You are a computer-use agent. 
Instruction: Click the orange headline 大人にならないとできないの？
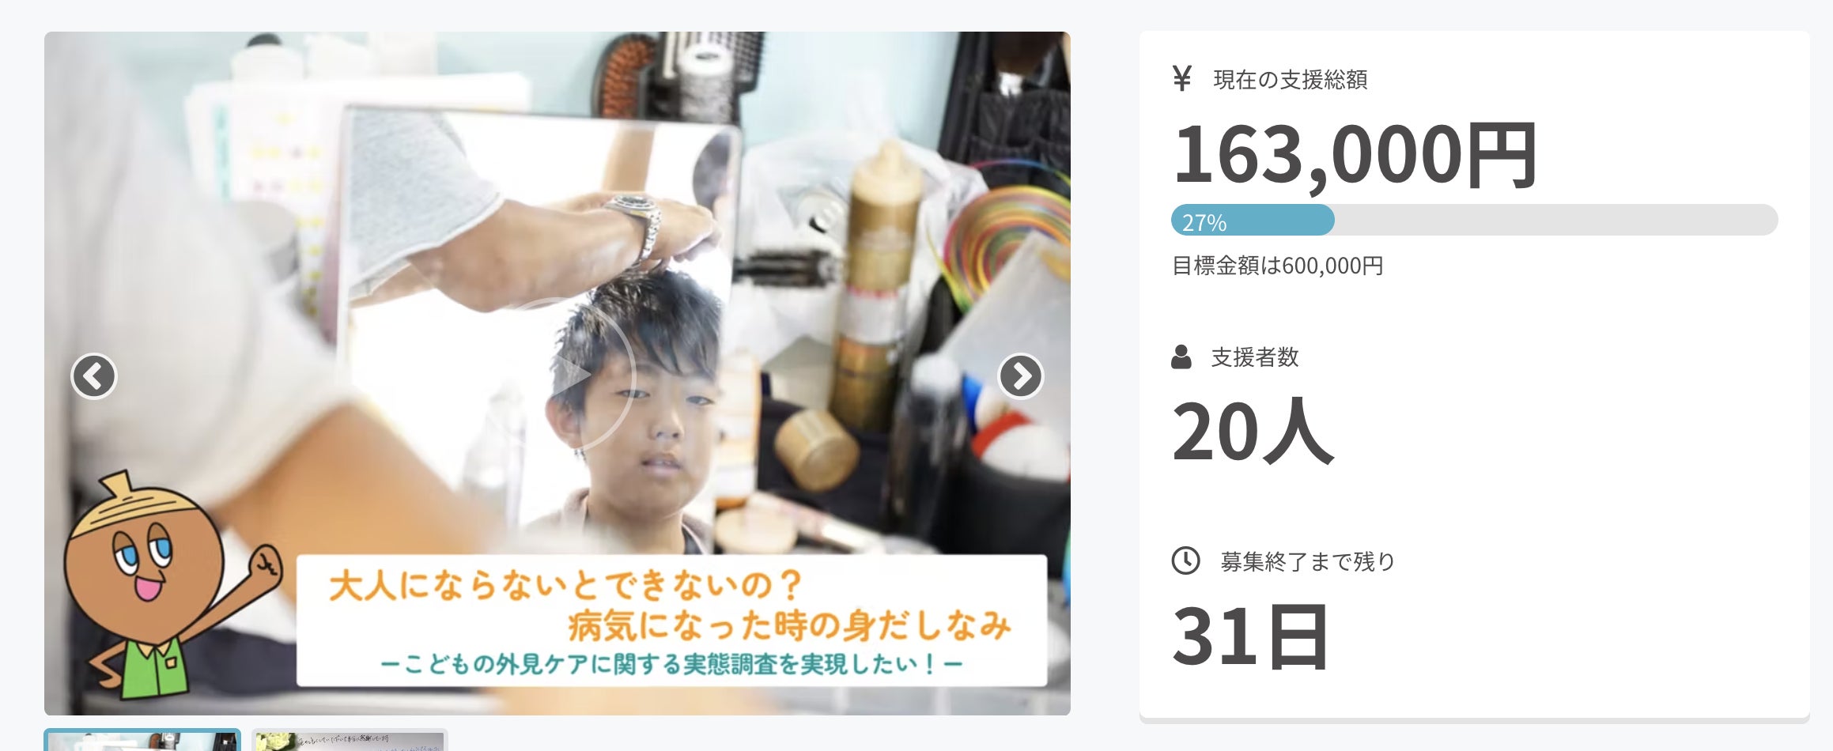566,586
